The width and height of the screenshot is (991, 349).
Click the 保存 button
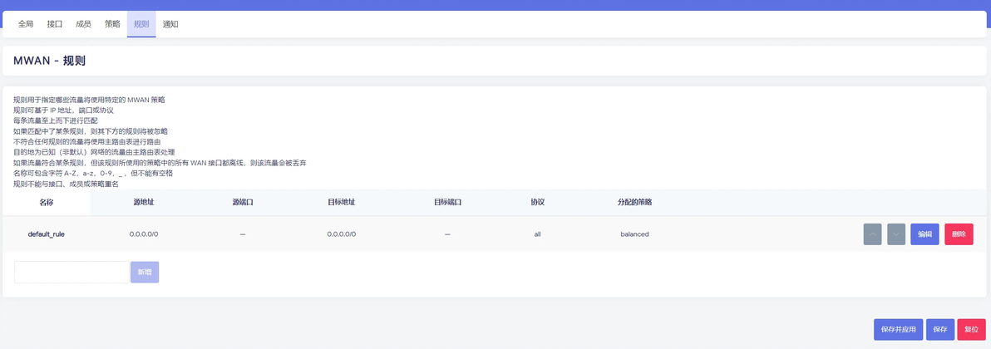click(939, 329)
